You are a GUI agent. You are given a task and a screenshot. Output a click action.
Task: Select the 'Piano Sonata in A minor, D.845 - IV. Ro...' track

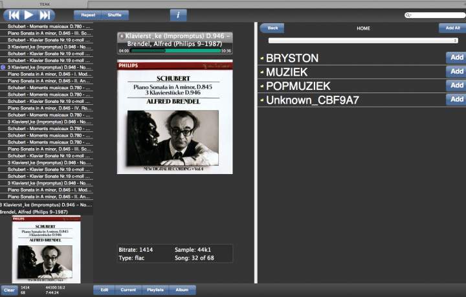click(47, 108)
